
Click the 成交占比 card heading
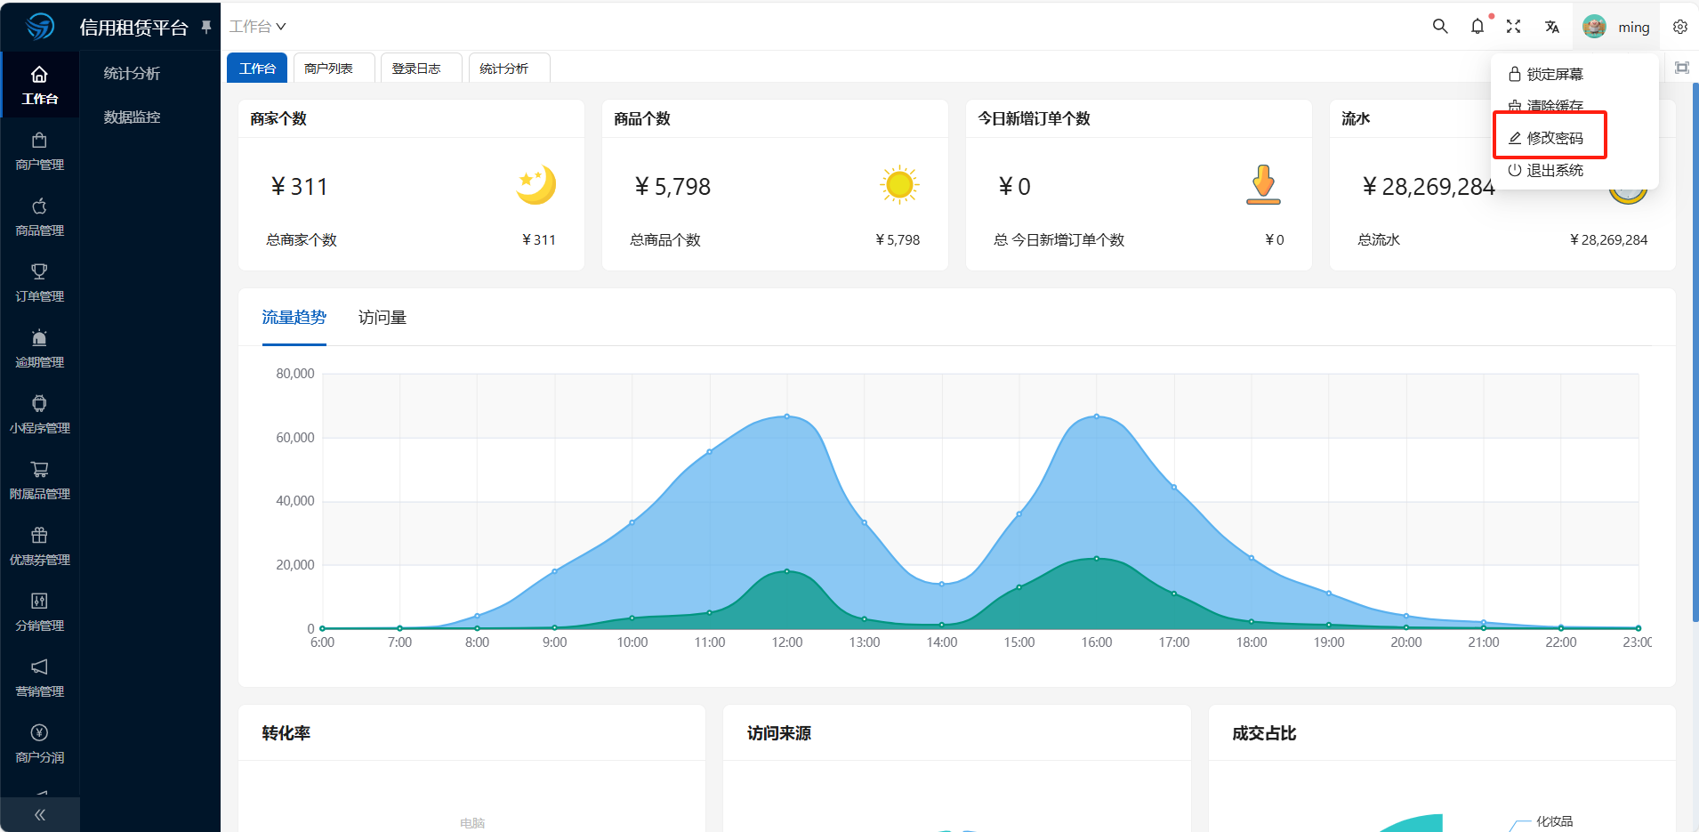(x=1264, y=733)
